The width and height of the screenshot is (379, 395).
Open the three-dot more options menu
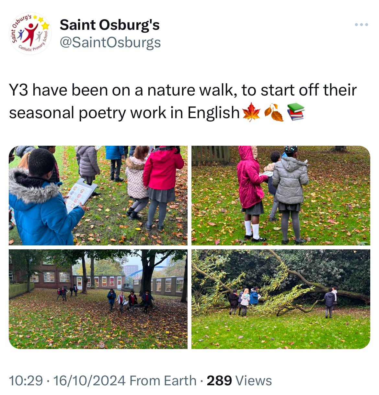pyautogui.click(x=361, y=25)
